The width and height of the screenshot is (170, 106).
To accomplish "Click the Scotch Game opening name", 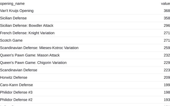I will (11, 41).
